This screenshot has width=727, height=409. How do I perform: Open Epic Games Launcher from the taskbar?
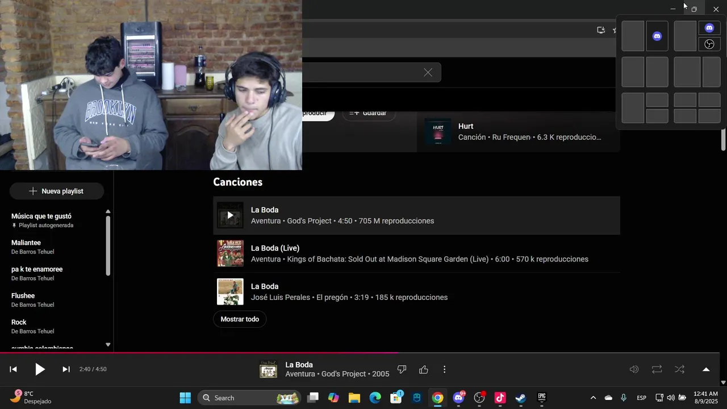542,398
